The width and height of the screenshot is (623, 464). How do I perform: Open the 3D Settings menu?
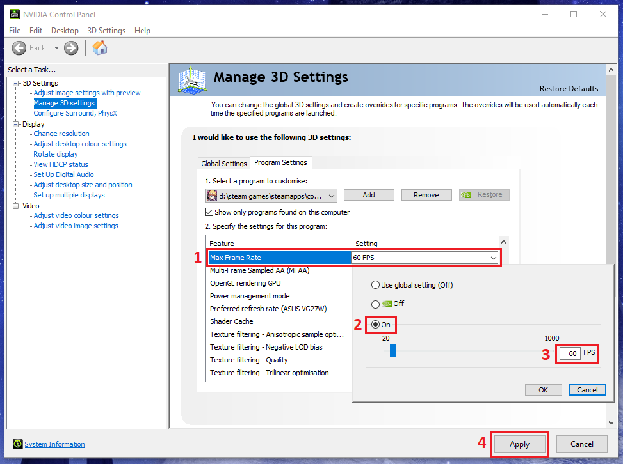click(106, 31)
